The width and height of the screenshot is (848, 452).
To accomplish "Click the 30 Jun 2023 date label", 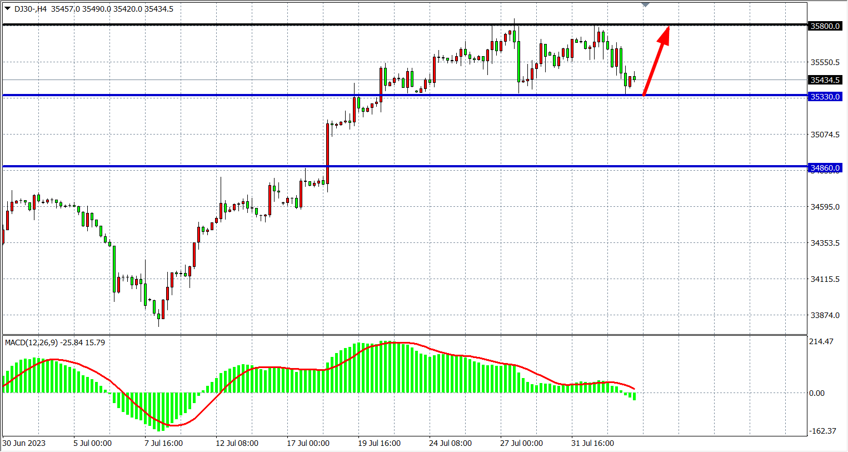I will (24, 443).
